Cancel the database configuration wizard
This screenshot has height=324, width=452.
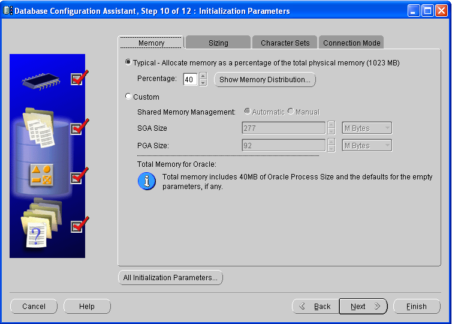click(x=34, y=307)
